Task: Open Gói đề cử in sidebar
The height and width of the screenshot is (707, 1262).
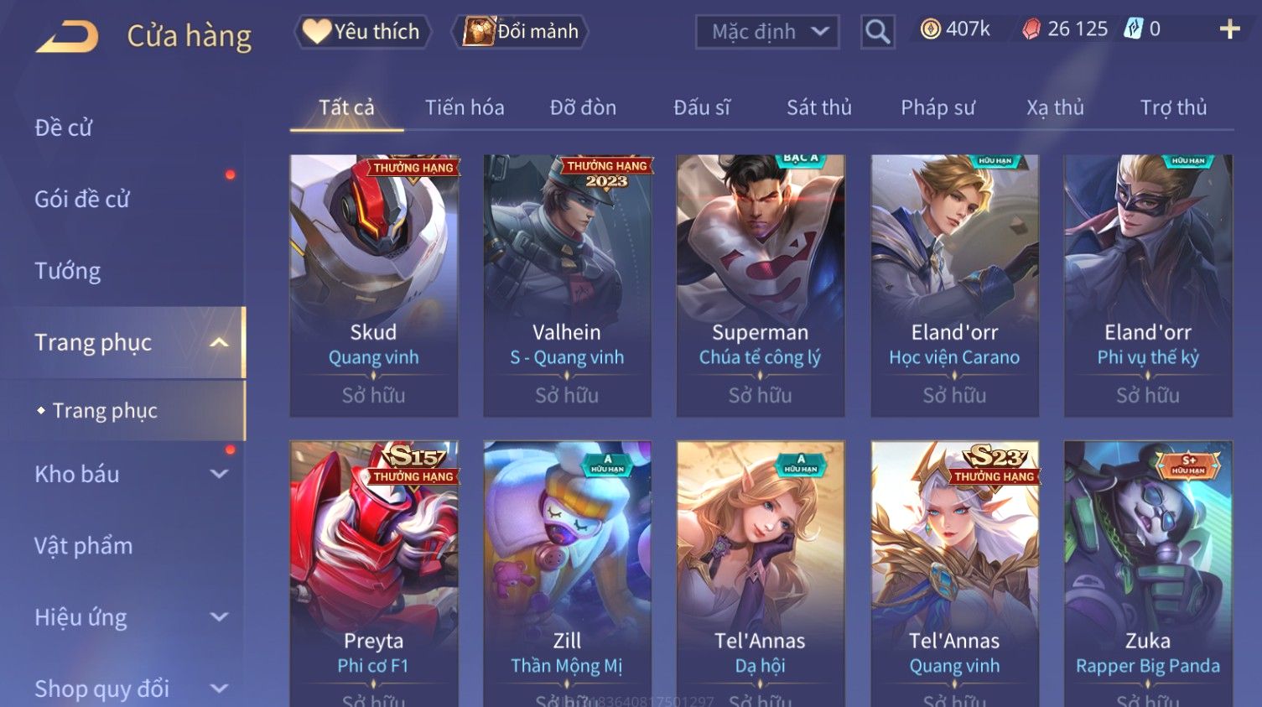Action: (82, 200)
